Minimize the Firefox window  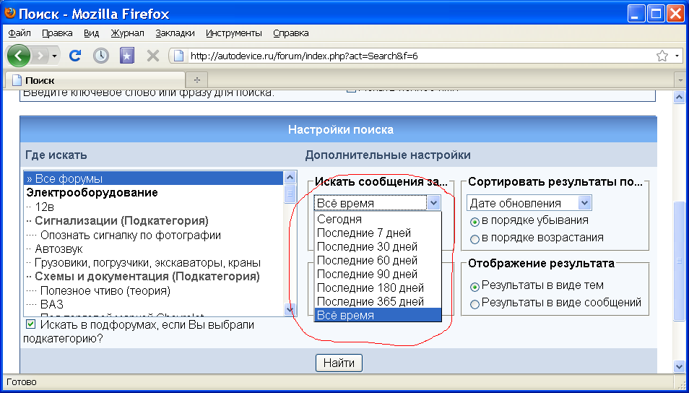point(635,13)
